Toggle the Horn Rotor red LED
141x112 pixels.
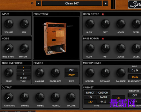(103, 14)
